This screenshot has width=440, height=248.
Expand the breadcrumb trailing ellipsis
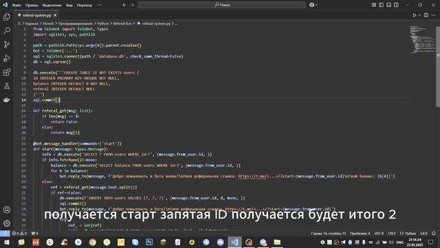click(177, 23)
